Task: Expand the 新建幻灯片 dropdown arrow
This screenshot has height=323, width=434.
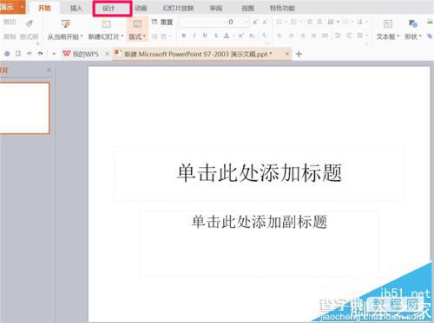Action: point(122,36)
